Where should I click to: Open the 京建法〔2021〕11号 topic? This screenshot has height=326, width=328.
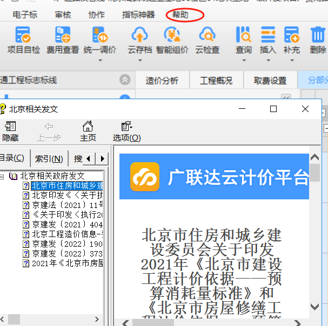(68, 205)
